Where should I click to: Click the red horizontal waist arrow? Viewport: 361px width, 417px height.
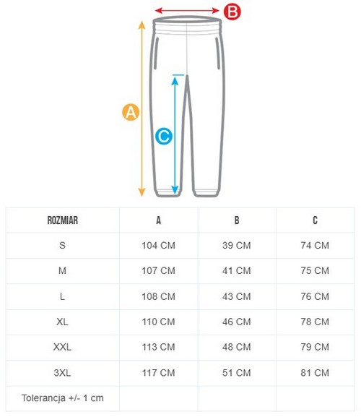click(x=187, y=11)
